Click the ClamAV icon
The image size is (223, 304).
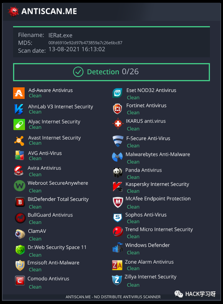coord(20,234)
